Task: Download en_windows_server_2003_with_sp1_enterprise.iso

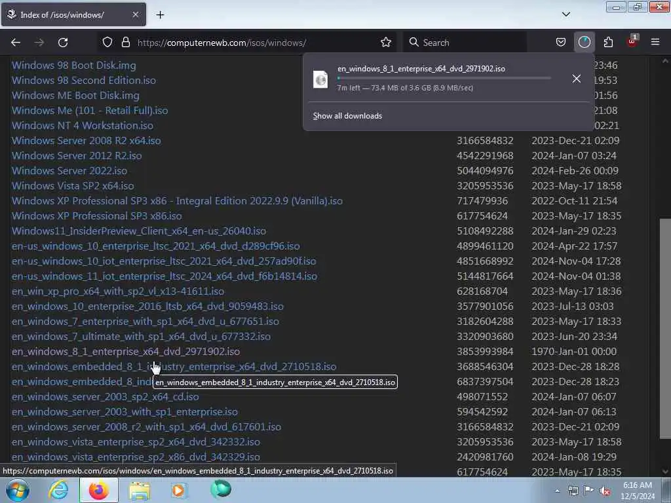Action: pyautogui.click(x=125, y=412)
